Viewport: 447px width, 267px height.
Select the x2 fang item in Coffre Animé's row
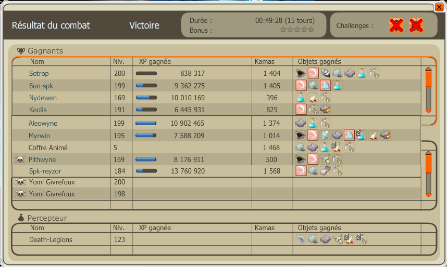click(337, 148)
